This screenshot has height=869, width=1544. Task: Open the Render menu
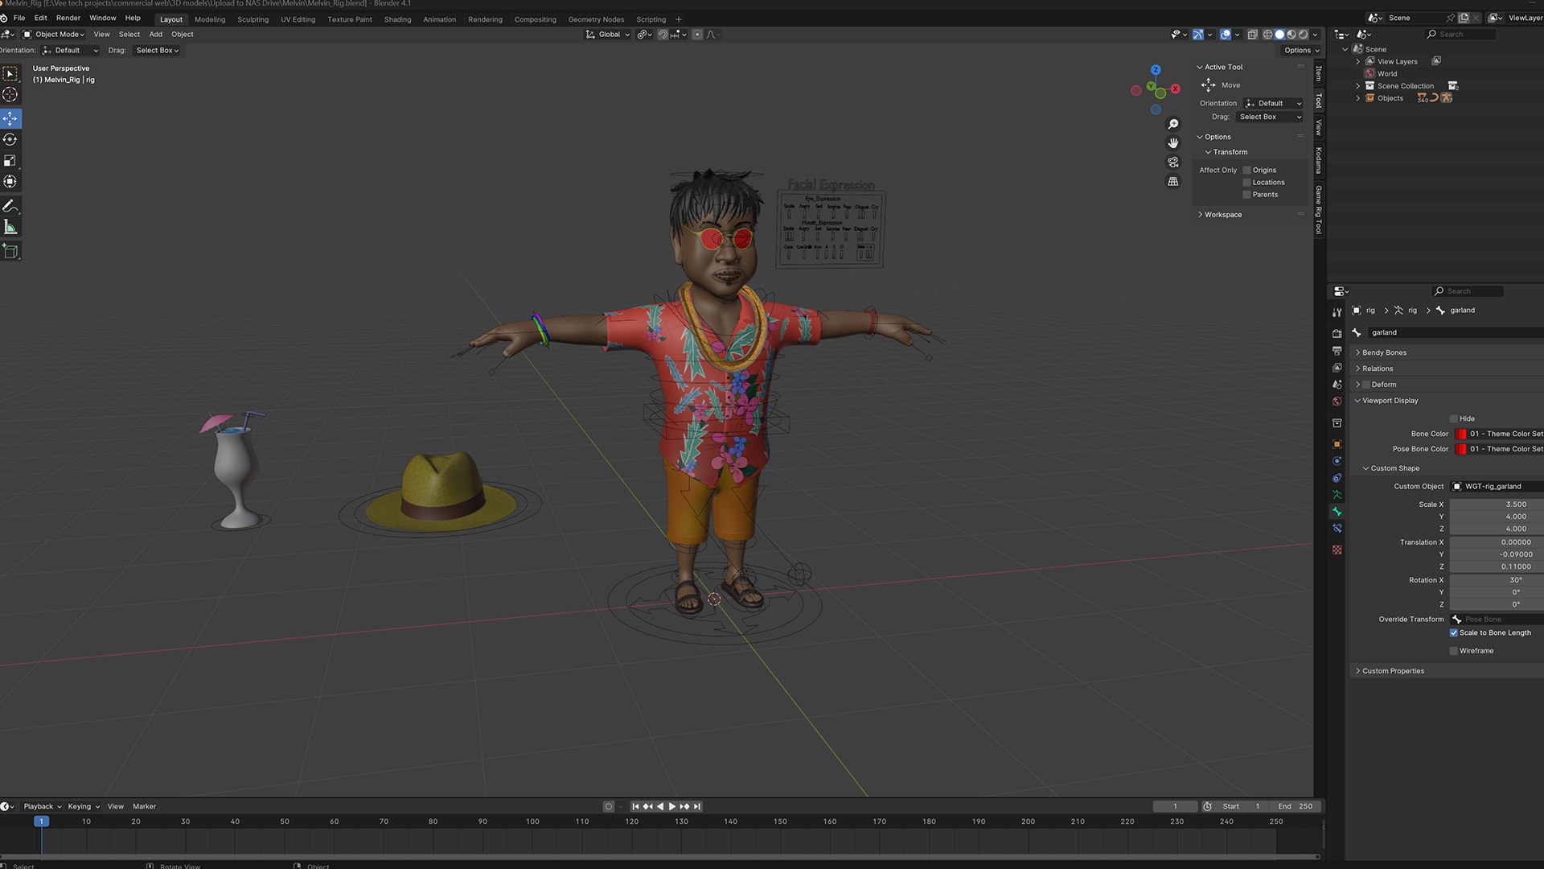coord(68,18)
